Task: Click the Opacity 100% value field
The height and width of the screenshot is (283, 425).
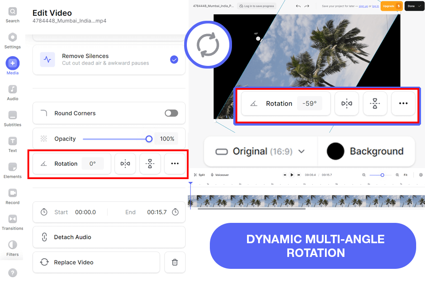Action: [166, 139]
